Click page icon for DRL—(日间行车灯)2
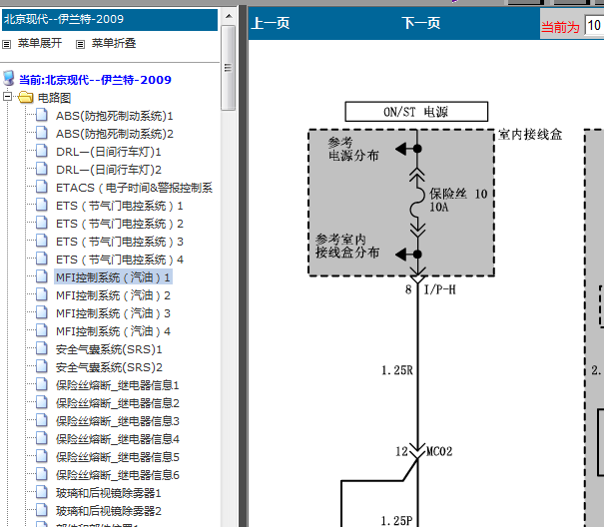Image resolution: width=604 pixels, height=527 pixels. coord(42,169)
